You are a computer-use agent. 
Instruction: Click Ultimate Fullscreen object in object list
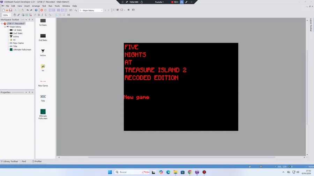tap(43, 114)
